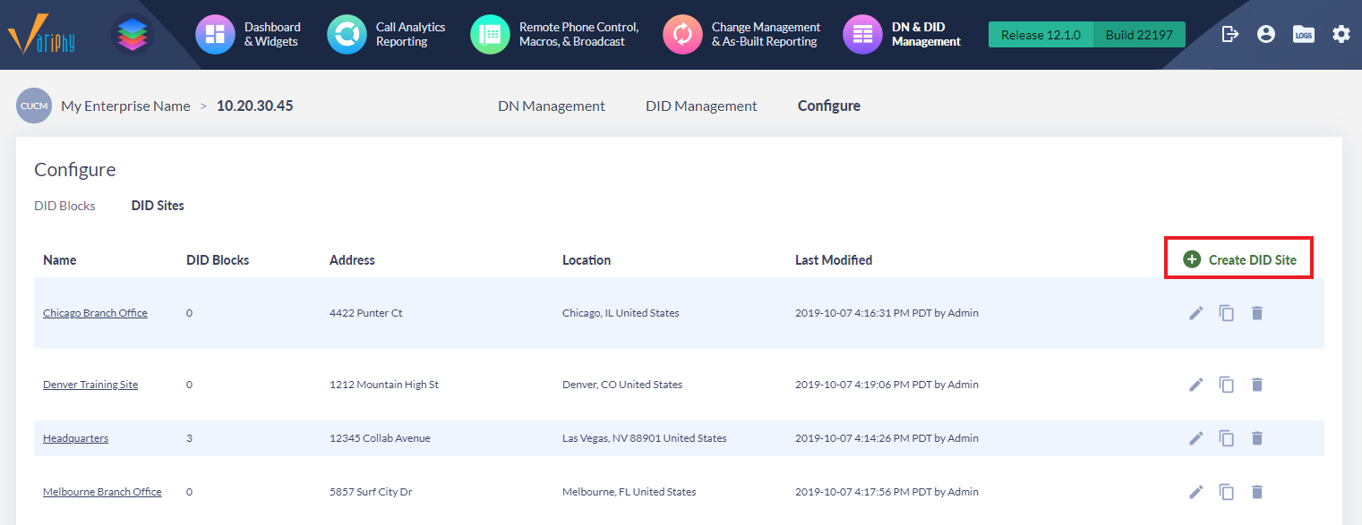
Task: Edit the Chicago Branch Office site
Action: 1195,313
